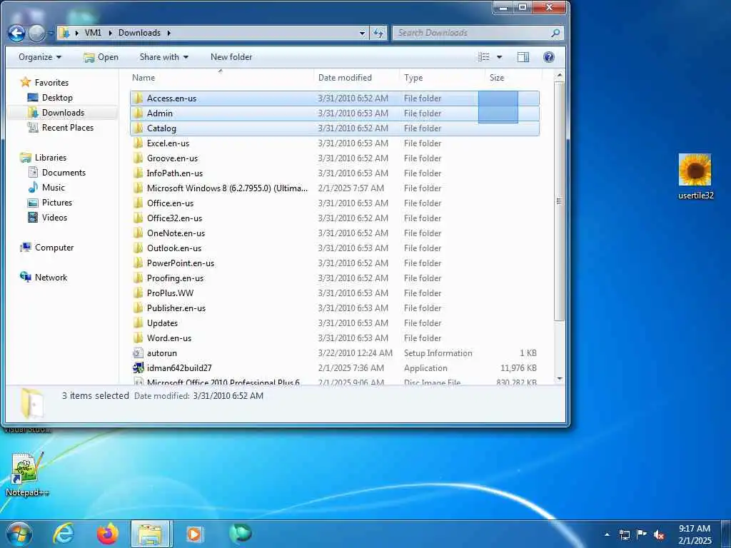This screenshot has height=548, width=731.
Task: Select the Updates folder
Action: 335,323
